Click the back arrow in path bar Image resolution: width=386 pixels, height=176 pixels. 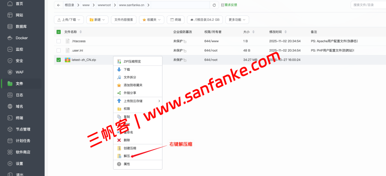[58, 5]
